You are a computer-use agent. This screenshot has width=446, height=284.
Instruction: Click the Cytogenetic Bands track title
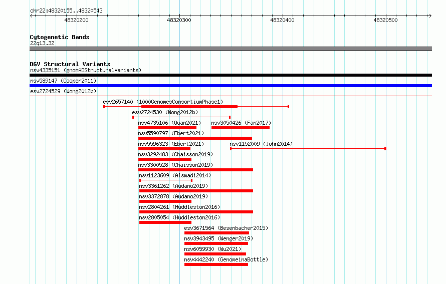coord(60,37)
